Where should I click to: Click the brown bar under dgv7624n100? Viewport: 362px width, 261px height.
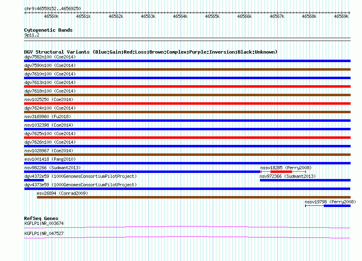pyautogui.click(x=187, y=112)
